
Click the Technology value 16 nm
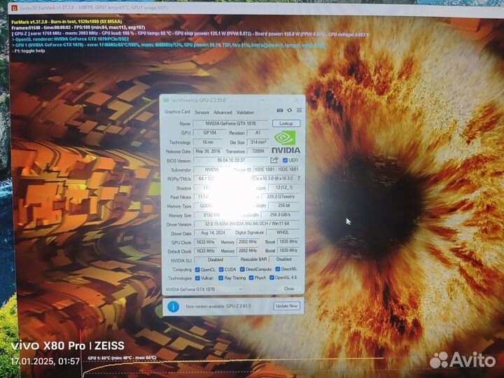click(208, 142)
